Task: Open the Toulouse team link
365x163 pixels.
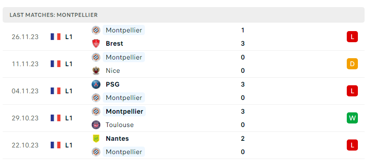Action: (120, 125)
